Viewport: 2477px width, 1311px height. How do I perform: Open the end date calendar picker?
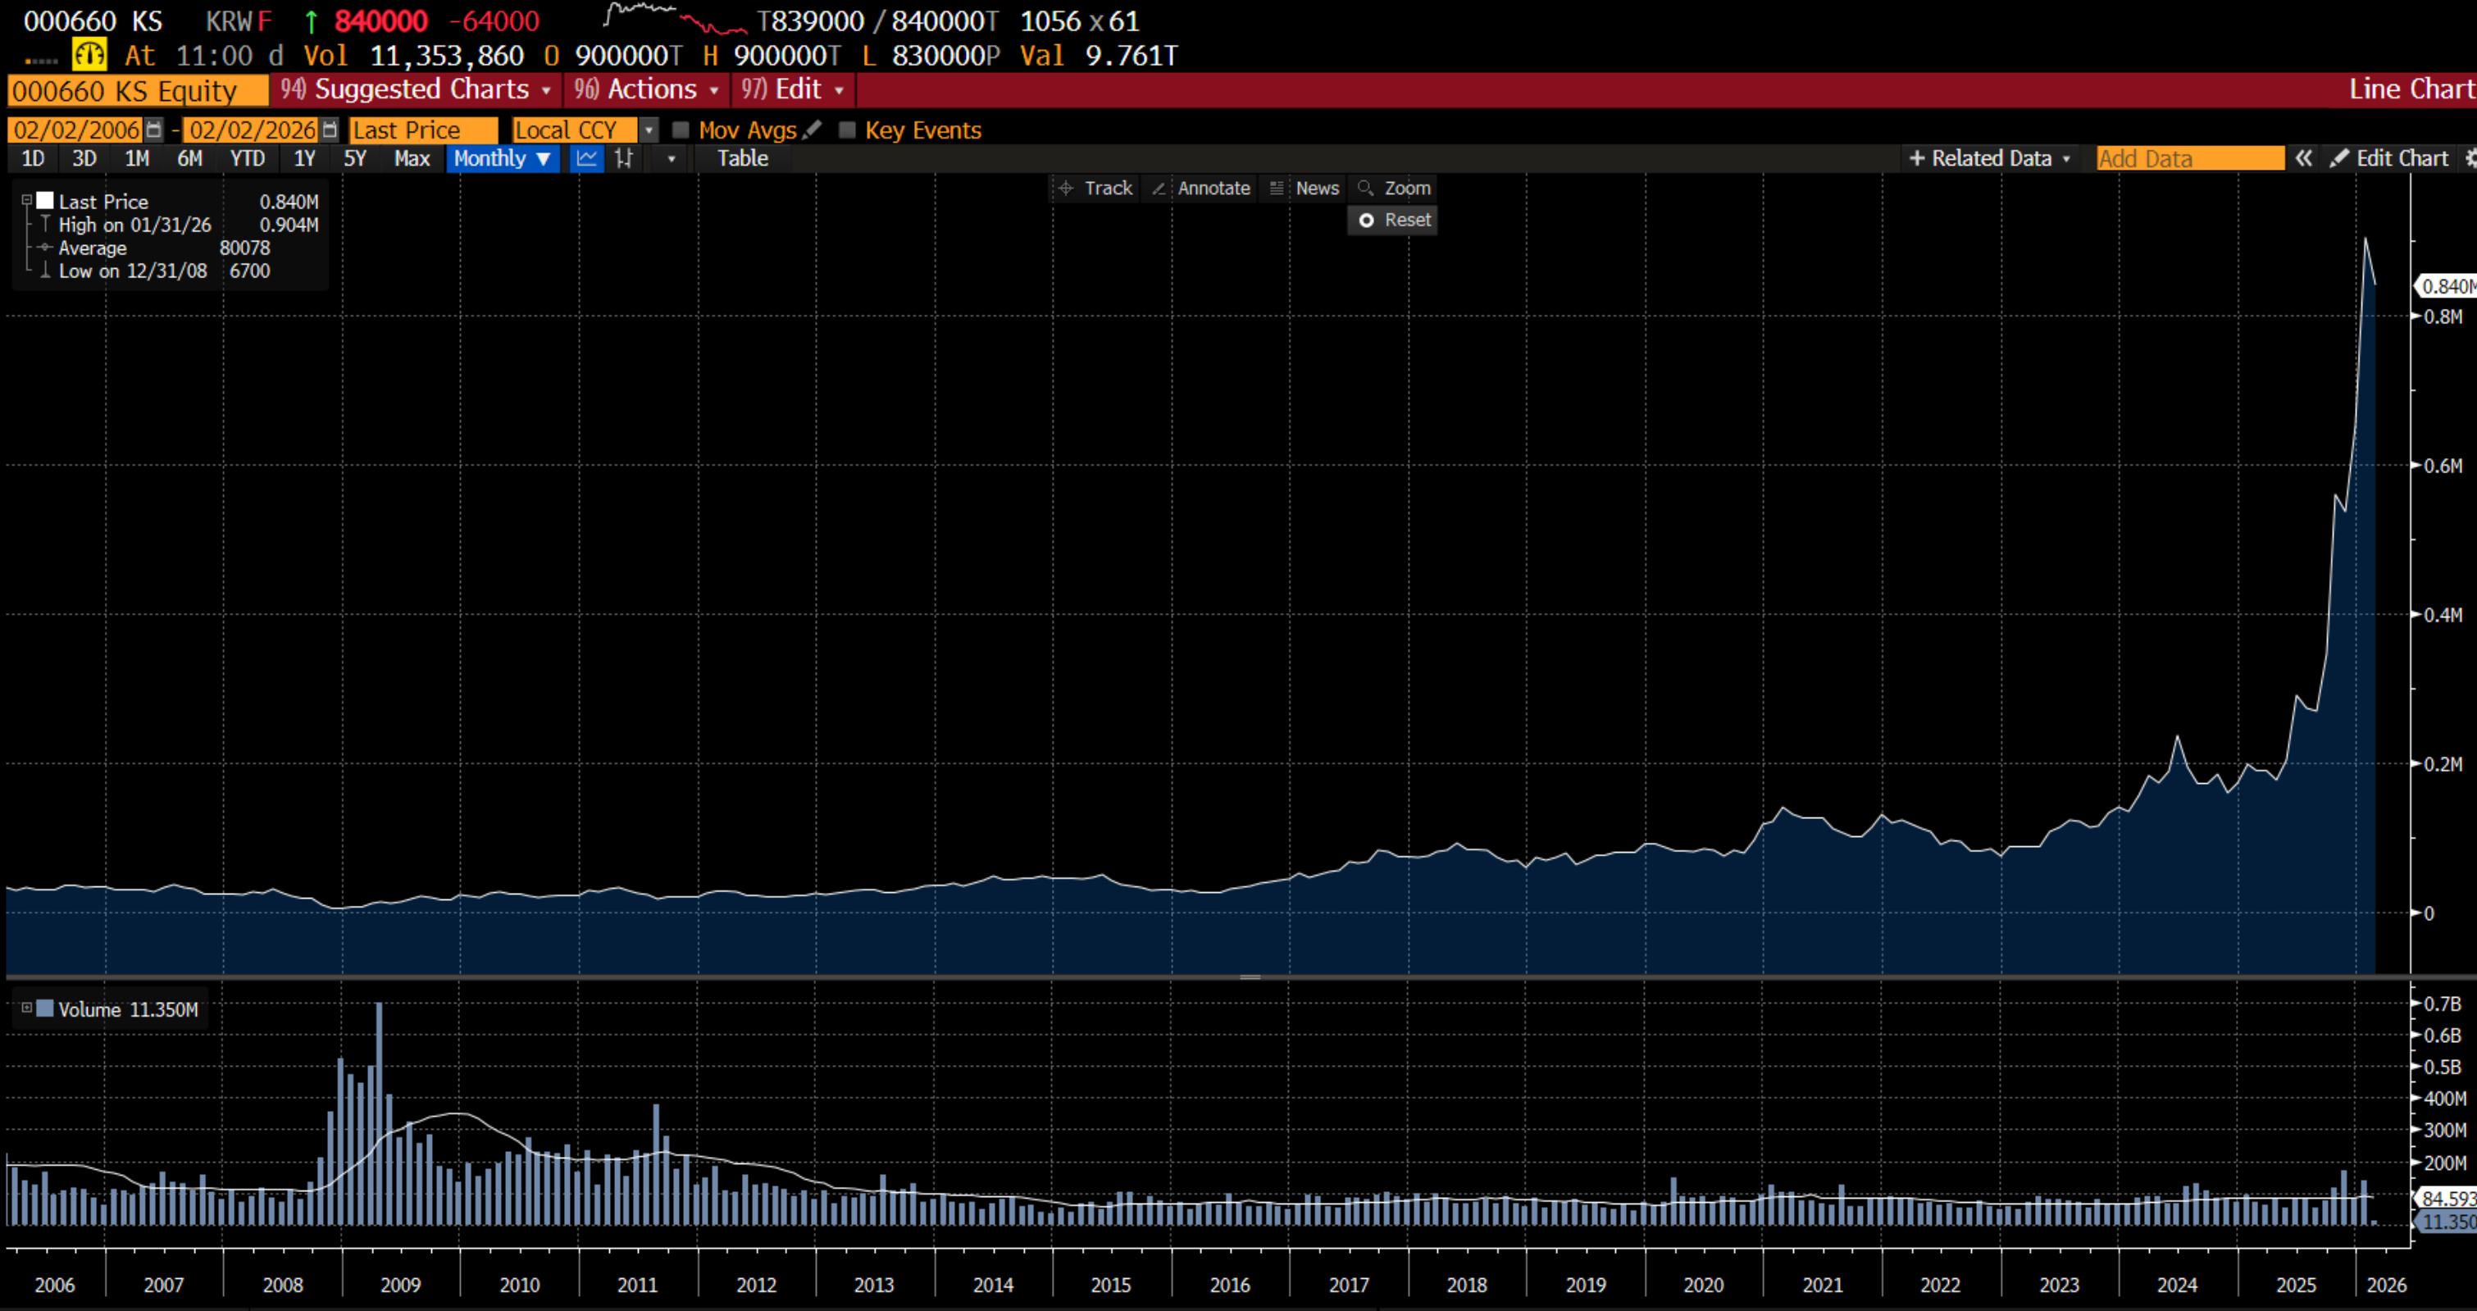[x=330, y=130]
